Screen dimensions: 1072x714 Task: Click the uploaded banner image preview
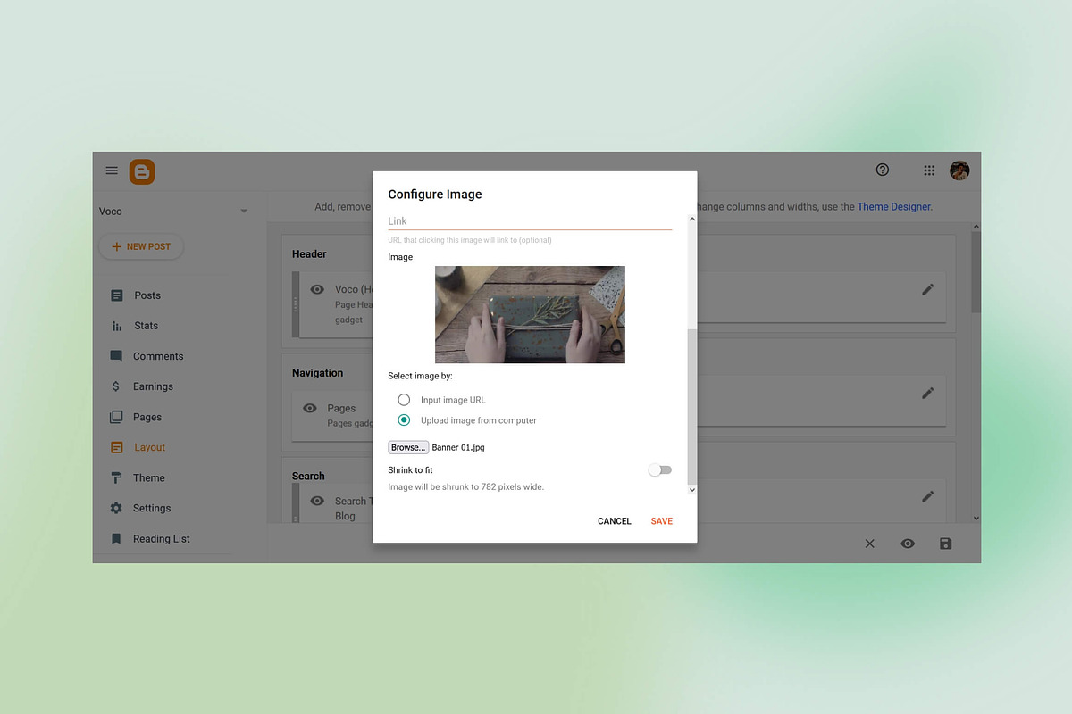point(530,314)
